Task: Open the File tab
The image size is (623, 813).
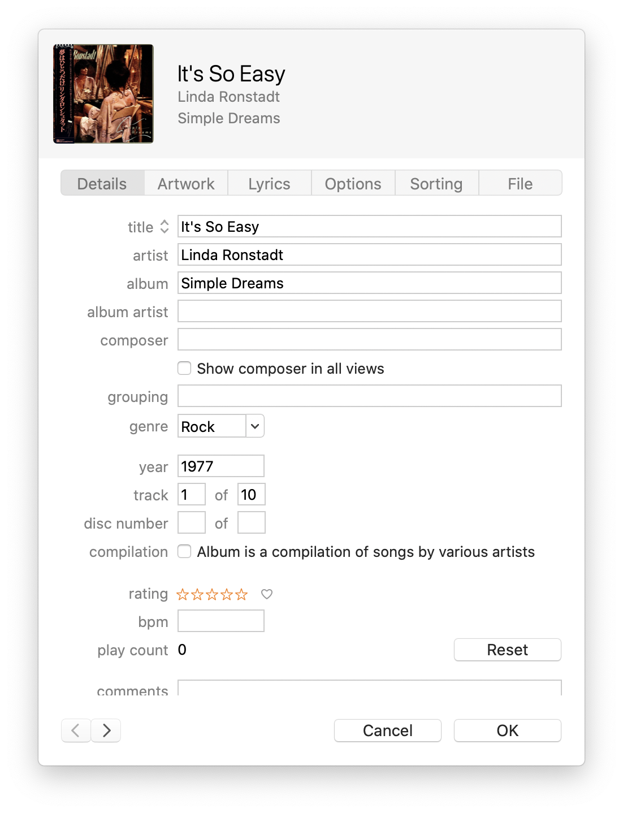Action: 520,183
